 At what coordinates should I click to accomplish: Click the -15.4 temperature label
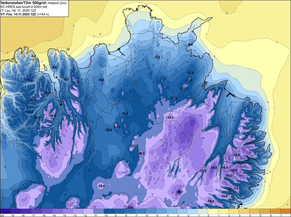(x=224, y=168)
